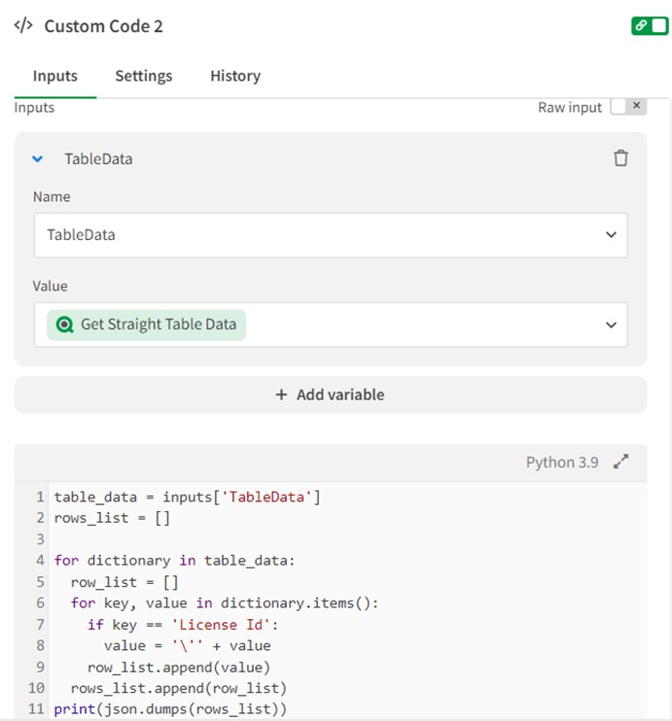The height and width of the screenshot is (721, 672).
Task: Click the Custom Code 2 title
Action: (x=103, y=26)
